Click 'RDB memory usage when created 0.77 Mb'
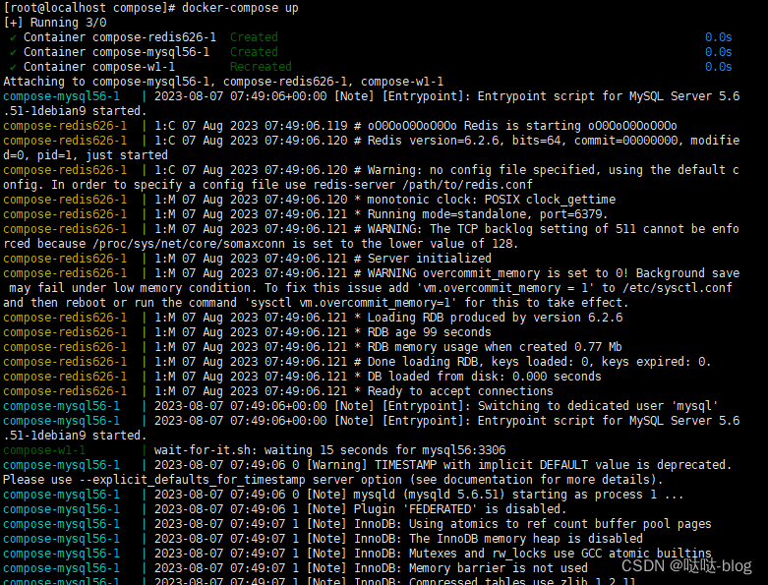This screenshot has width=768, height=585. pyautogui.click(x=495, y=347)
